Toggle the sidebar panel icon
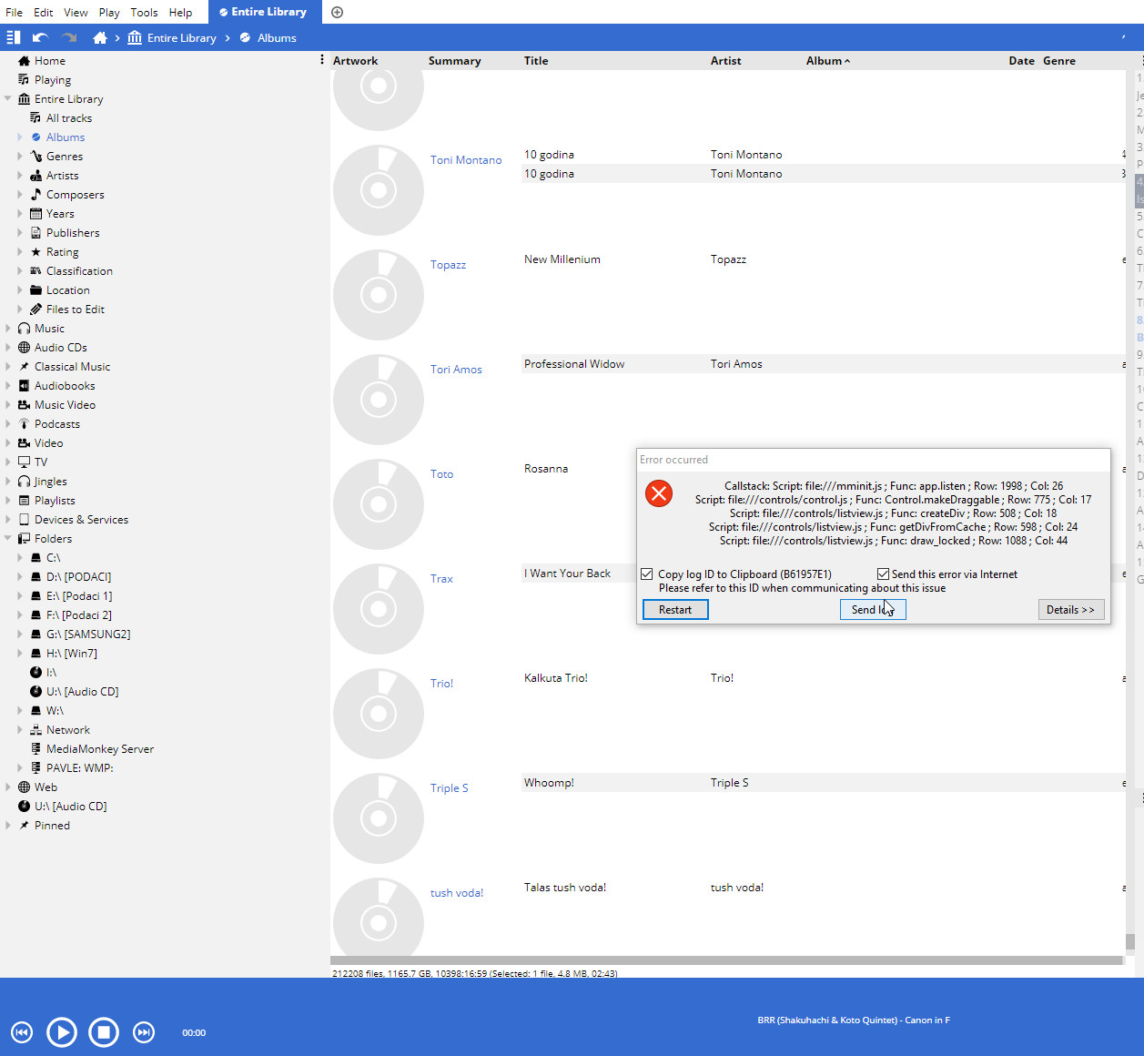1144x1056 pixels. (x=14, y=38)
